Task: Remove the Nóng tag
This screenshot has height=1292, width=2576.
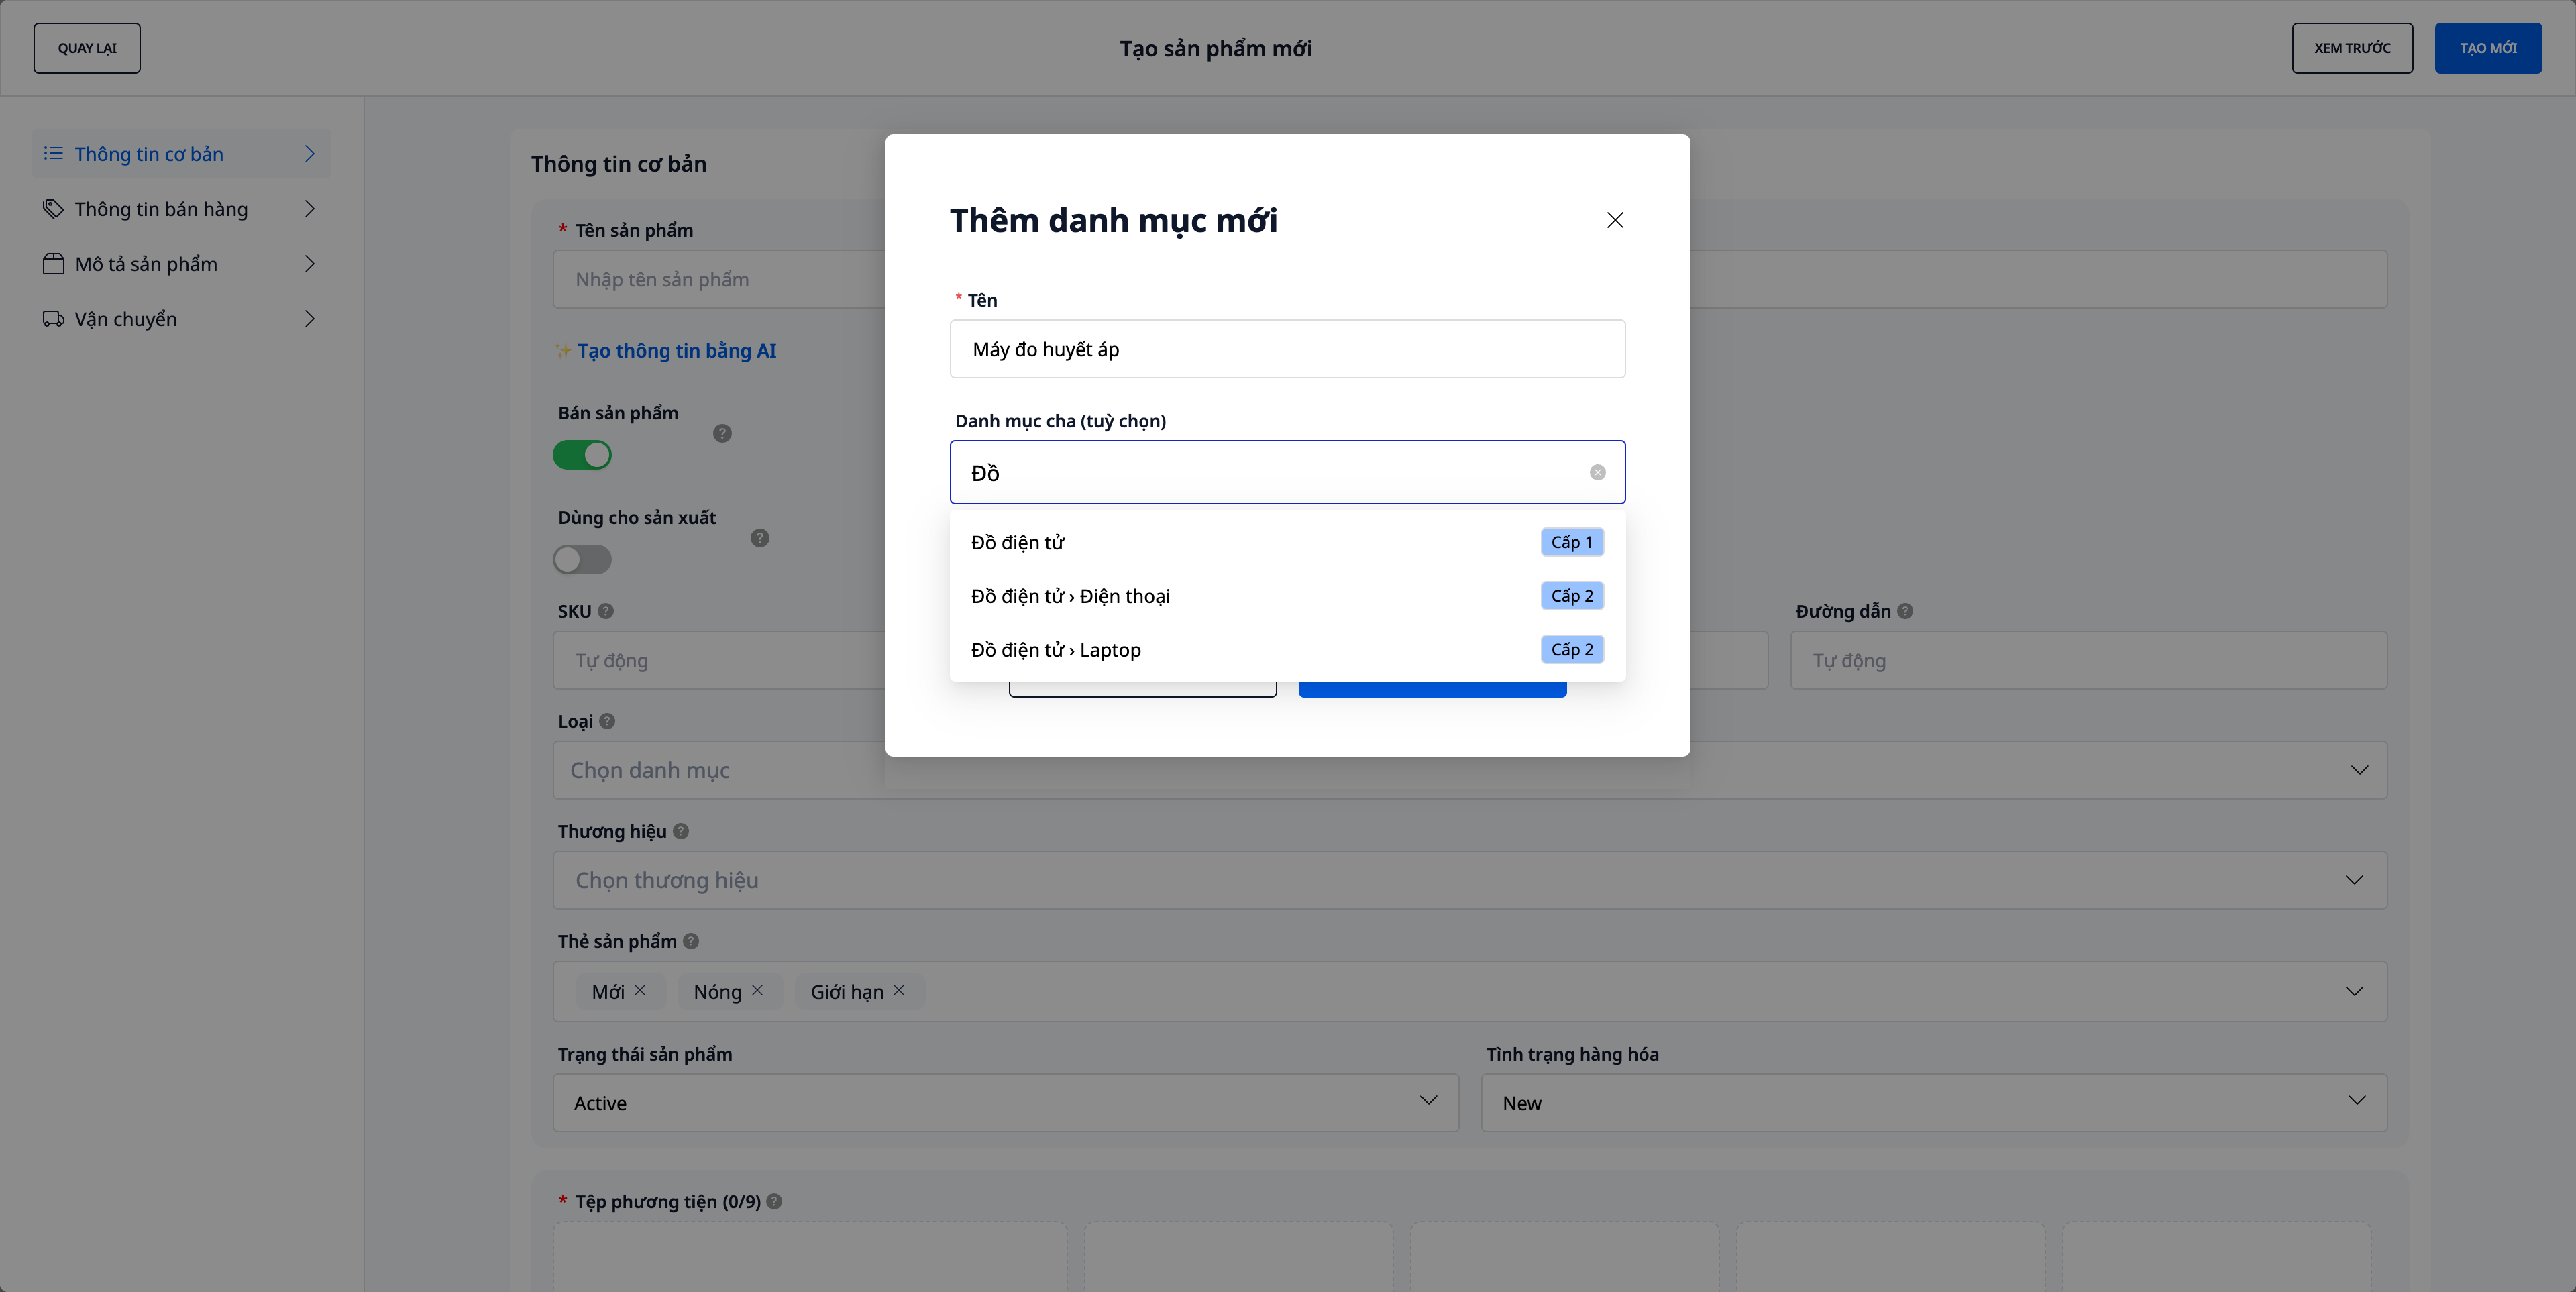Action: pos(757,990)
